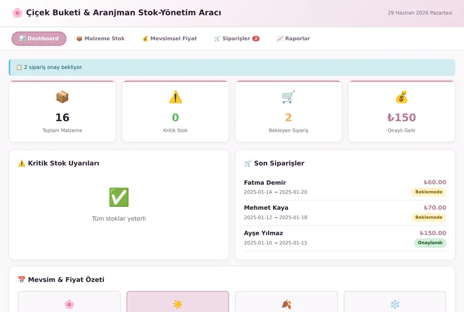Viewport: 464px width, 312px height.
Task: Click the red 2 badge on Siparişler
Action: 256,39
